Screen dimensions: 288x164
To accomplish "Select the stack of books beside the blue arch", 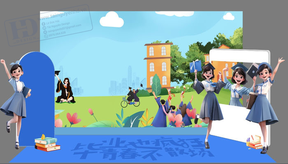I will (47, 143).
